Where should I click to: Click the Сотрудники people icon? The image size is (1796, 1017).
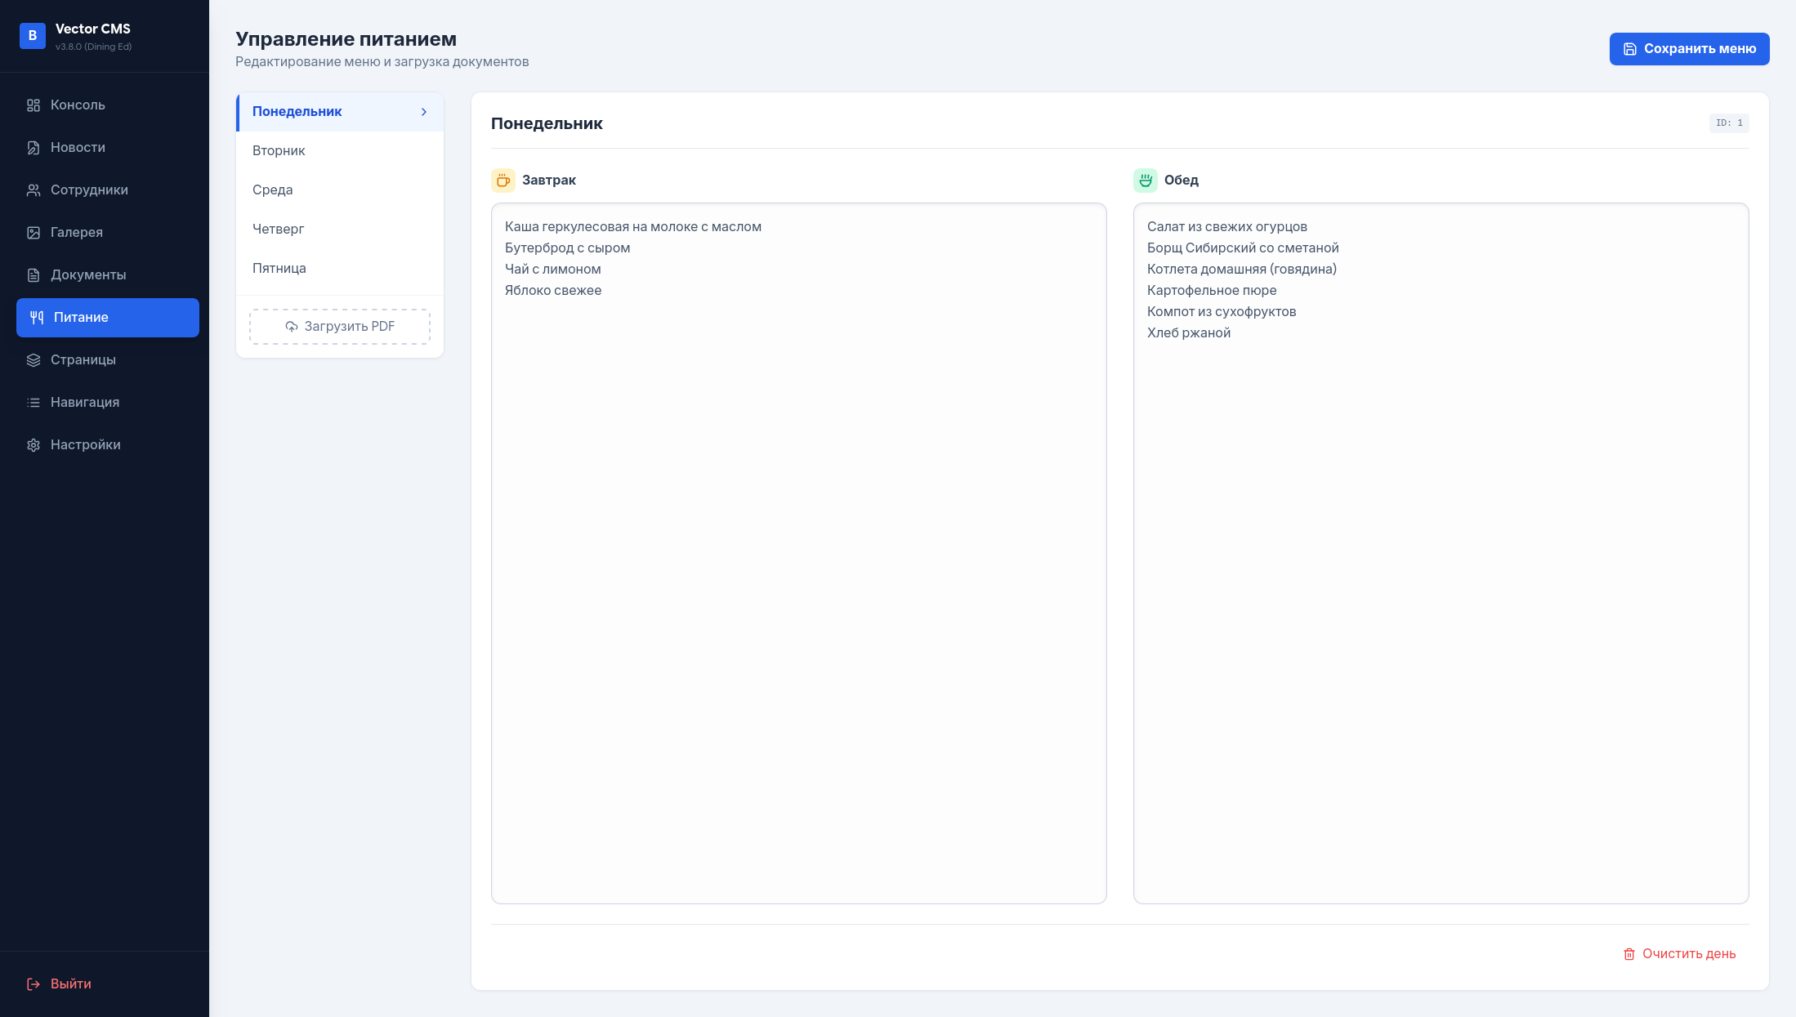tap(34, 190)
